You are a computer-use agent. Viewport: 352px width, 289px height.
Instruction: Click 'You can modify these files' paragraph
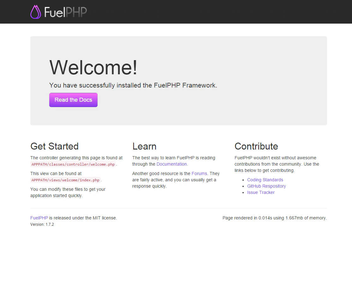pos(68,192)
